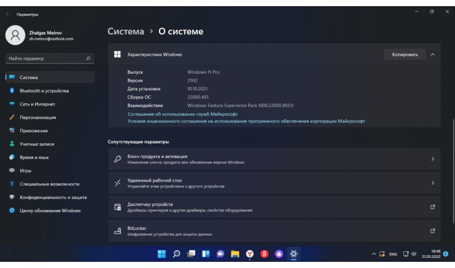
Task: Click Система in breadcrumb
Action: 125,31
